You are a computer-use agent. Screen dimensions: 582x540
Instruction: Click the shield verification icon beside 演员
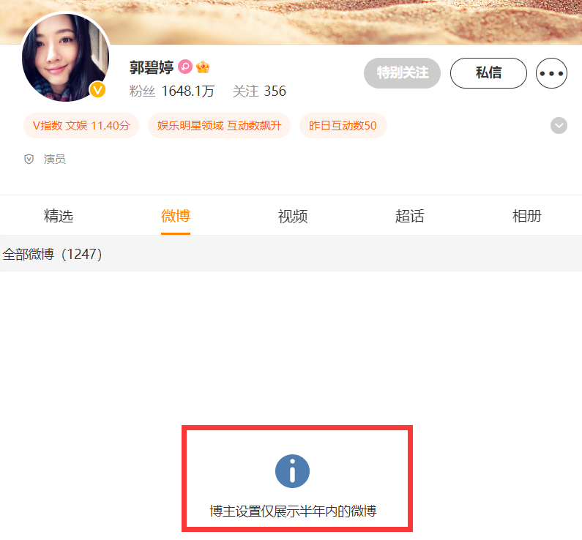(x=29, y=160)
